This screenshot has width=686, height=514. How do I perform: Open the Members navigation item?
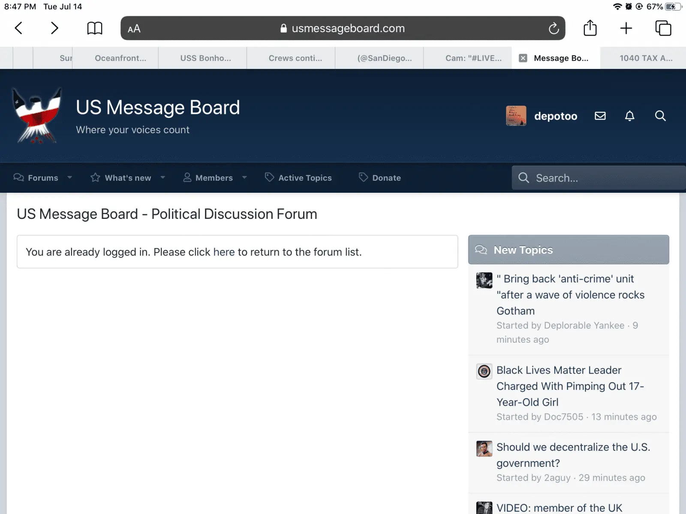[214, 178]
